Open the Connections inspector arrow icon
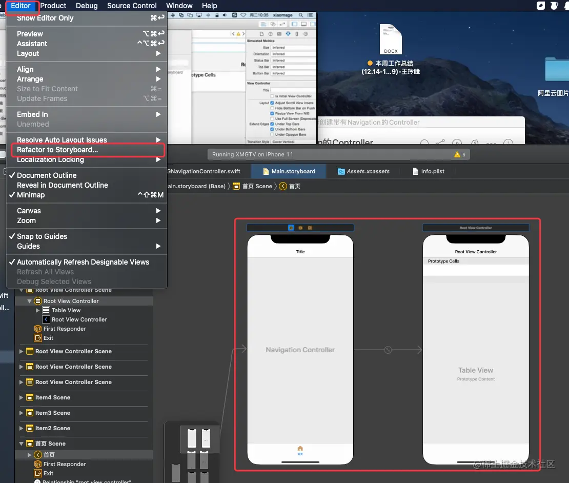The height and width of the screenshot is (483, 569). pyautogui.click(x=306, y=34)
